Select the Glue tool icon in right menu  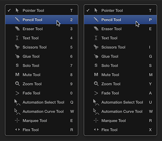click(x=96, y=56)
